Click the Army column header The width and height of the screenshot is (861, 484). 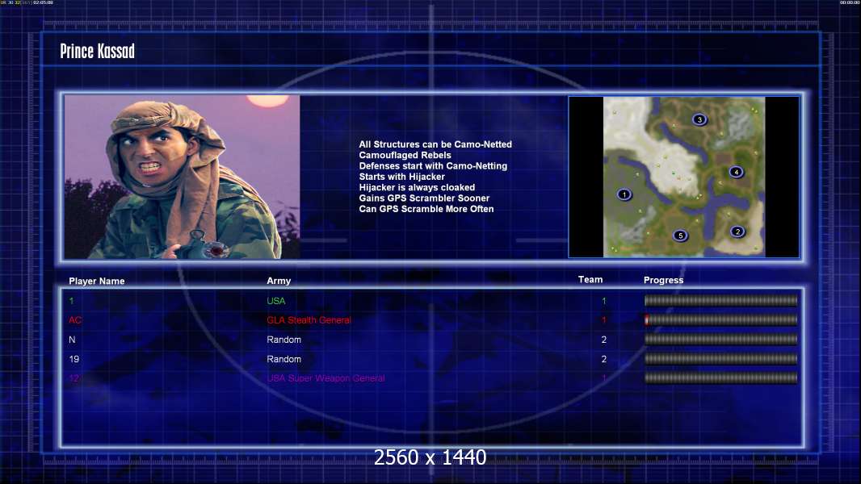pyautogui.click(x=279, y=281)
